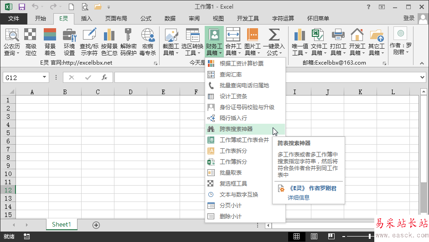Click the Undo arrow icon
The height and width of the screenshot is (242, 429).
click(x=35, y=6)
